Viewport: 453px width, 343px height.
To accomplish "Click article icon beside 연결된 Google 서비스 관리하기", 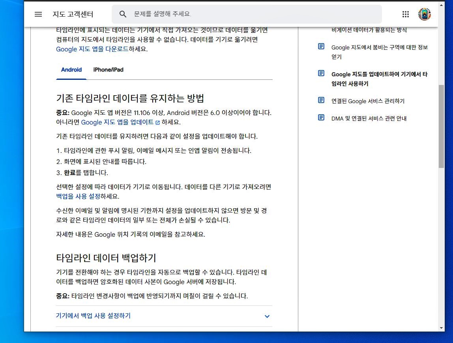I will [321, 100].
